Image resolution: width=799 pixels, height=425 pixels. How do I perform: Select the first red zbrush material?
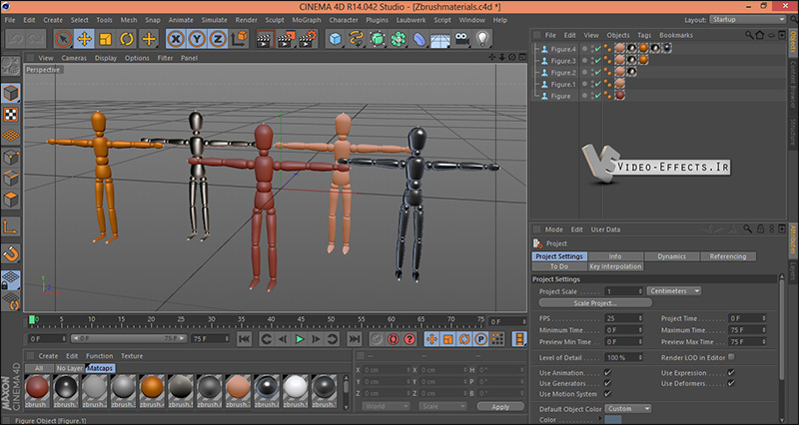coord(37,387)
